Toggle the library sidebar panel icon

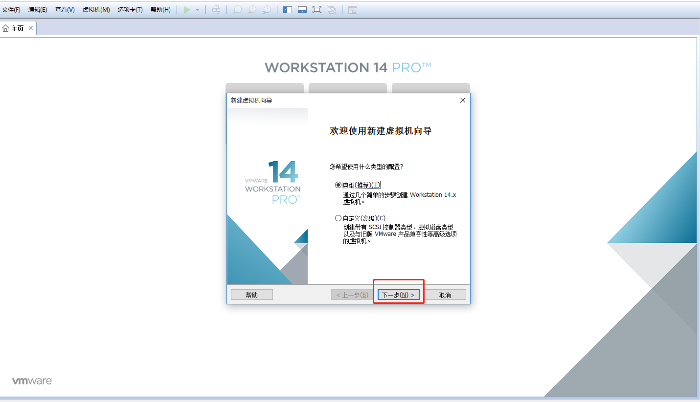coord(288,10)
